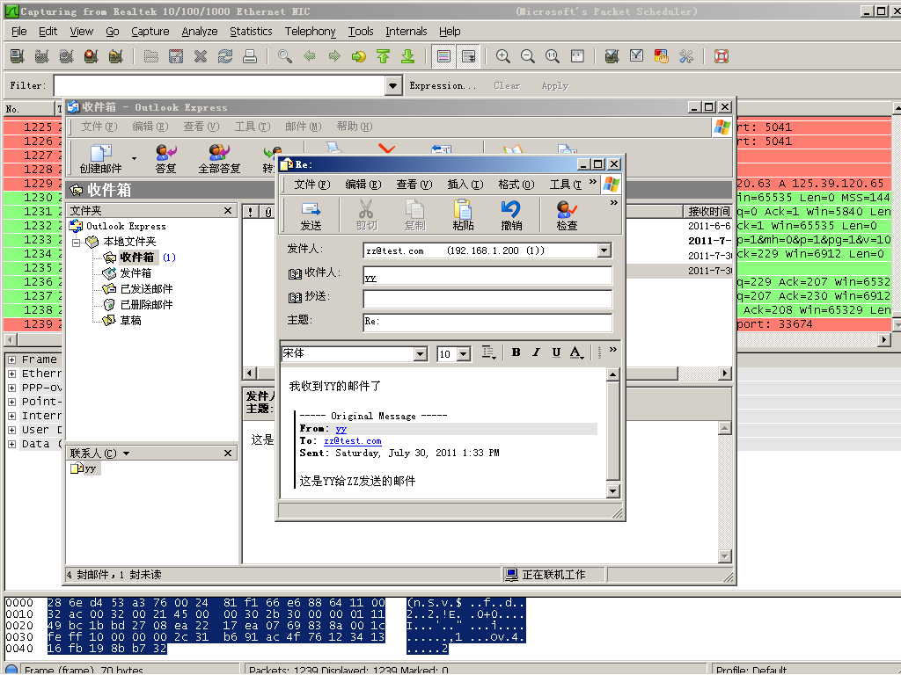This screenshot has height=675, width=901.
Task: Click the Cut (剪切) scissors icon
Action: (366, 214)
